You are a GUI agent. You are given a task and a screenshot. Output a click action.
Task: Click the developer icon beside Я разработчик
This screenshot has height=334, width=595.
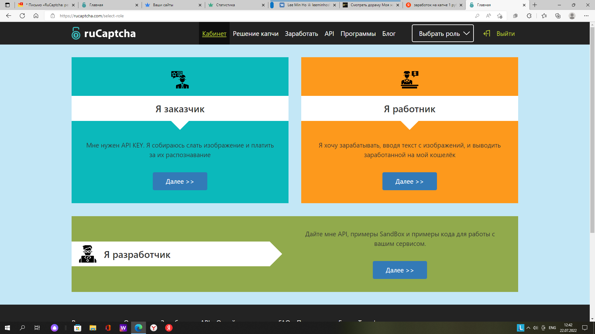[x=88, y=254]
